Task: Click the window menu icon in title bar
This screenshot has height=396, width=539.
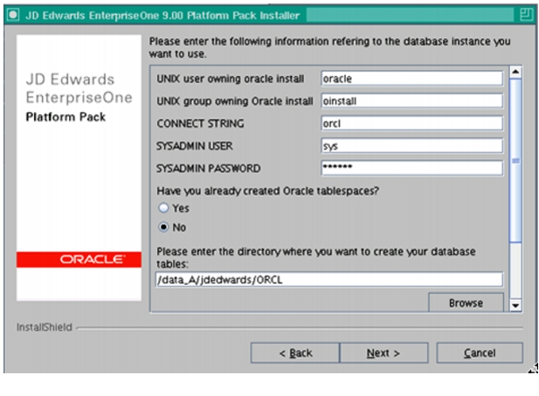Action: 13,15
